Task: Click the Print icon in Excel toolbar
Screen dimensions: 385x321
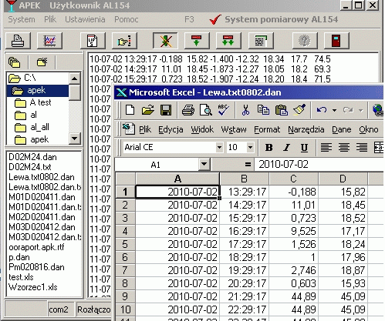Action: pyautogui.click(x=188, y=110)
